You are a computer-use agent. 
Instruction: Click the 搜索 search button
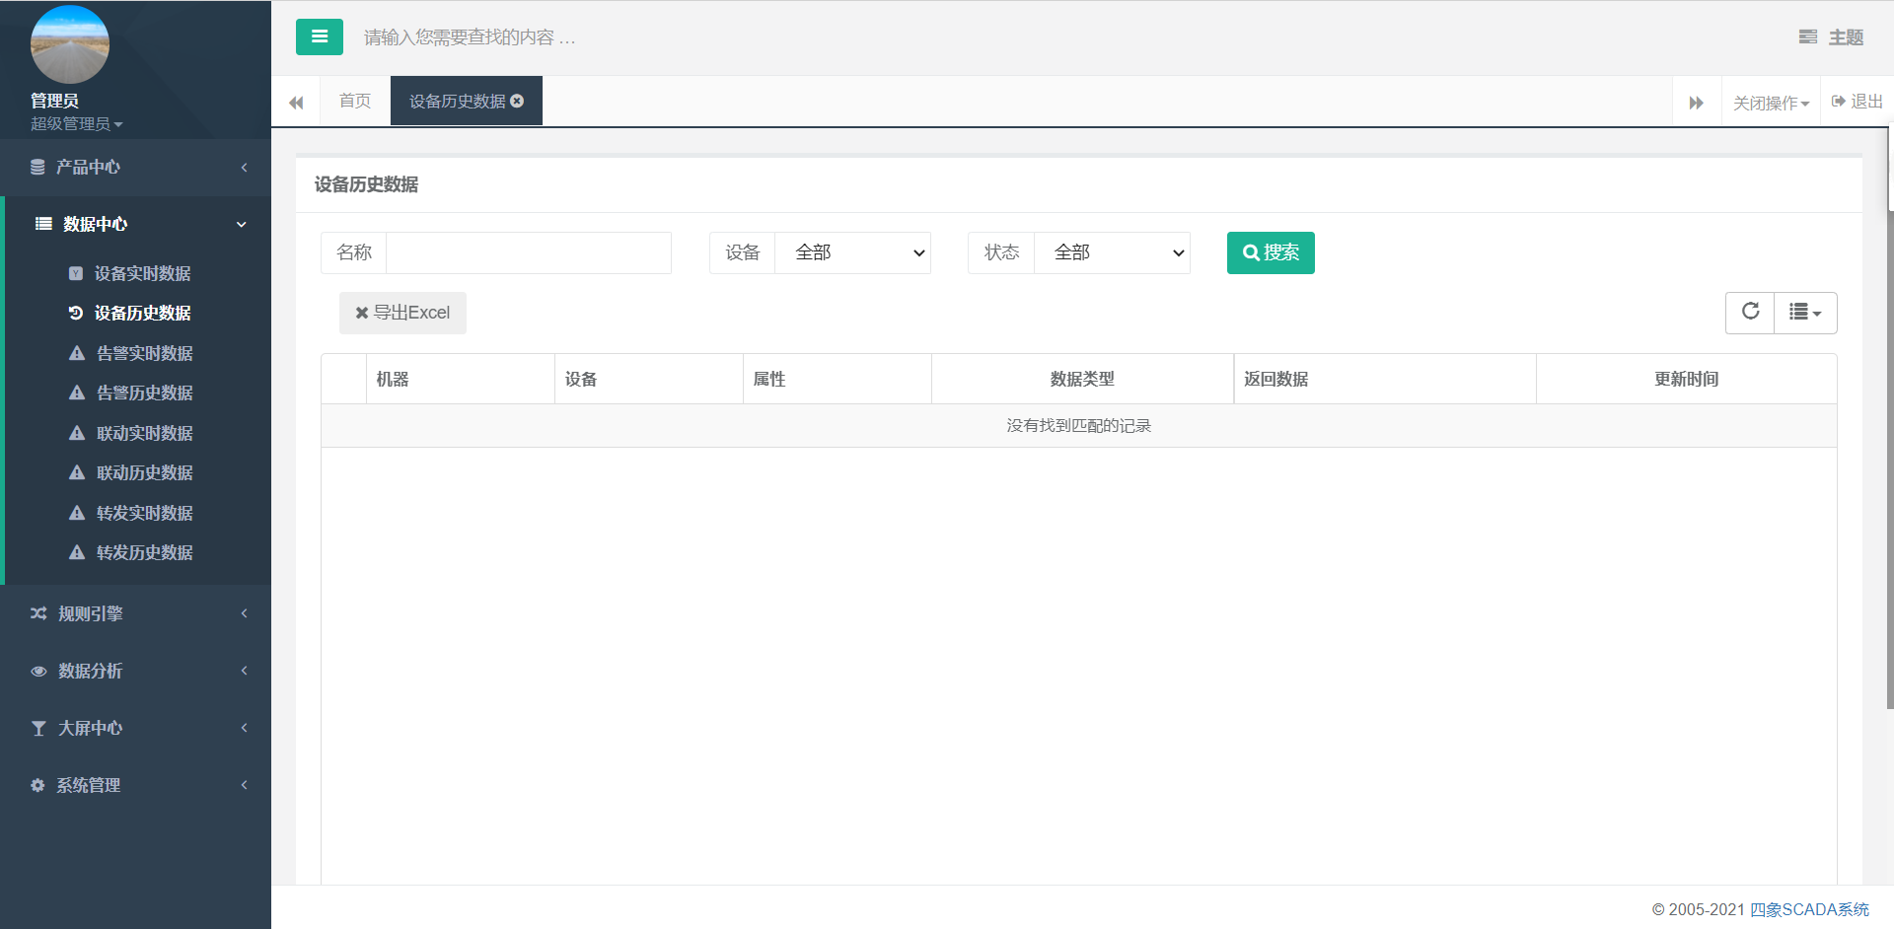[x=1271, y=252]
